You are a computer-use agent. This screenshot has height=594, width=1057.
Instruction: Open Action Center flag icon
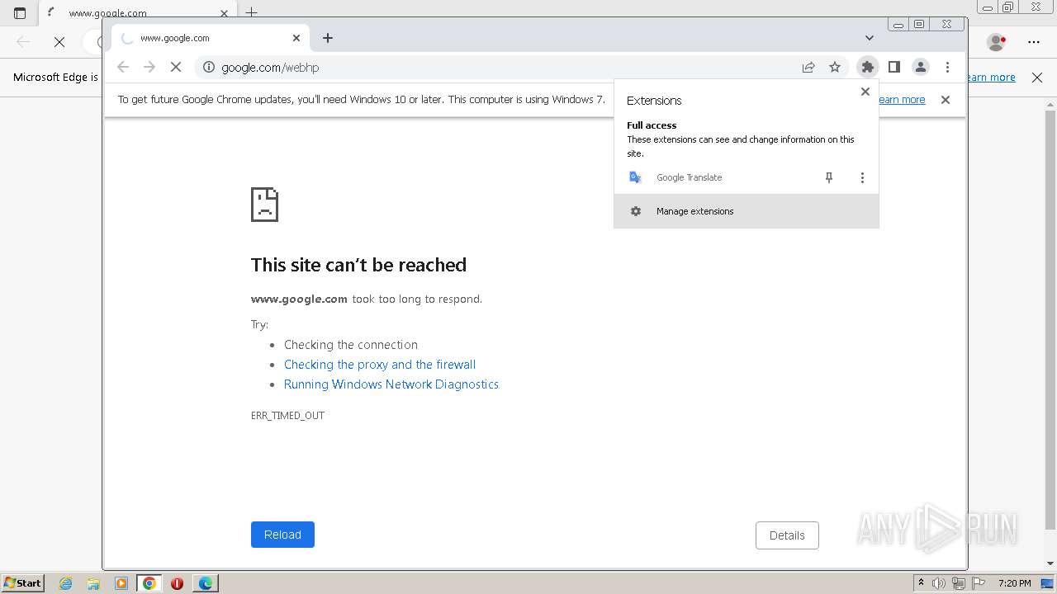[x=979, y=583]
